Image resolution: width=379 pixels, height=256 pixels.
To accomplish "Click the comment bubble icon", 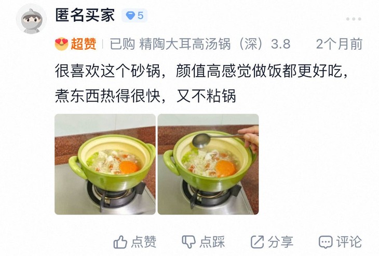I will 326,242.
